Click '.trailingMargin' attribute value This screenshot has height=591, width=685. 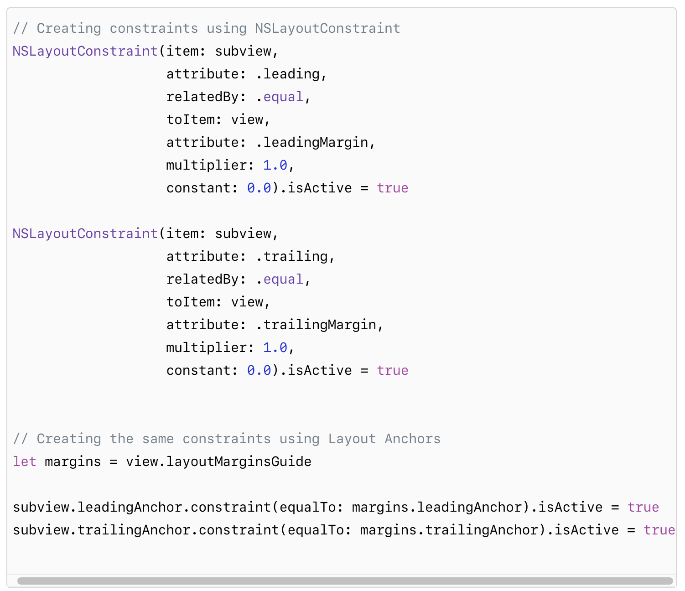click(316, 325)
